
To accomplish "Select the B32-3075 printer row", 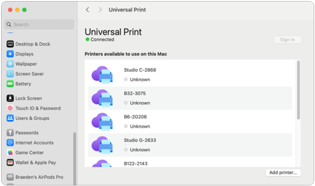I will 190,98.
